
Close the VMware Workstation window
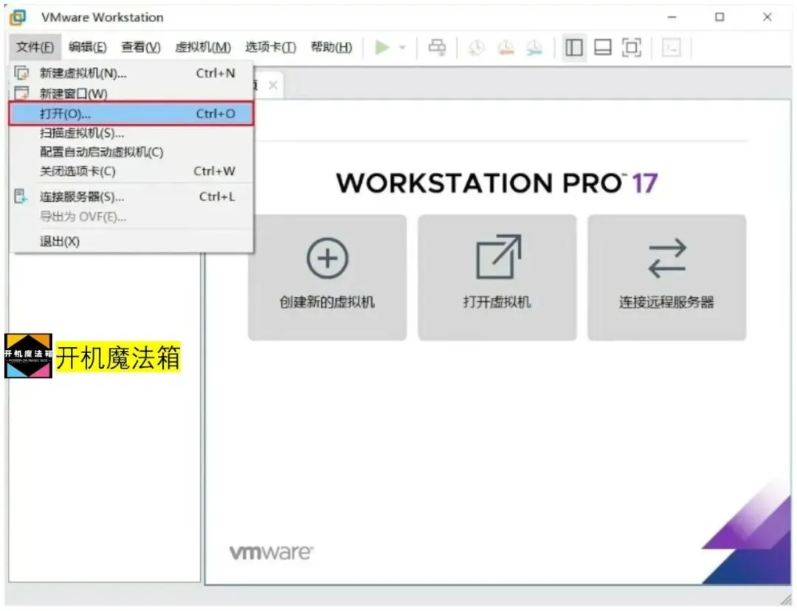tap(767, 17)
